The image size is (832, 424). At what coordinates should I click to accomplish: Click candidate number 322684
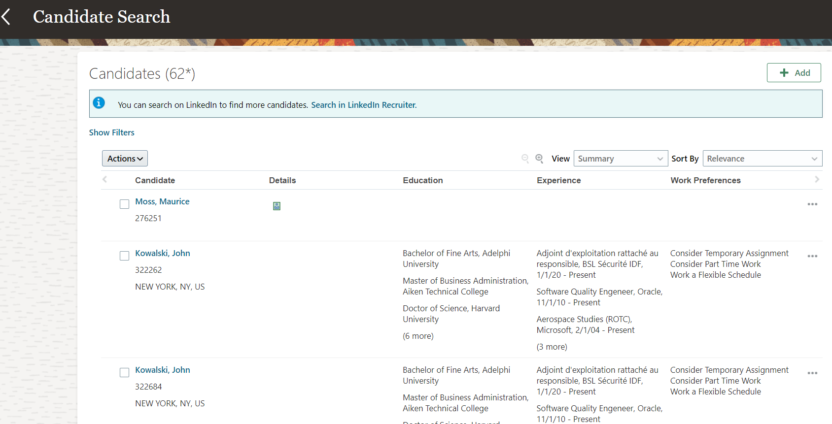pos(148,387)
